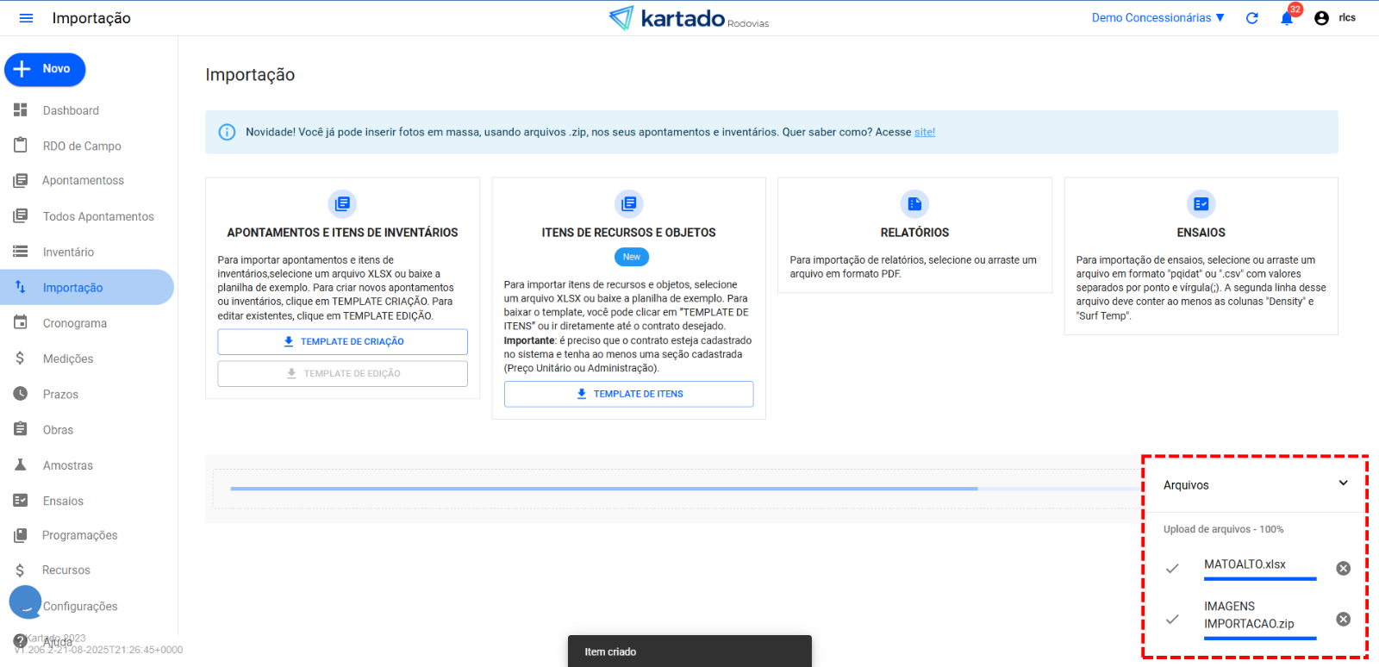Click the Ensaios card icon
The image size is (1379, 667).
point(1201,204)
